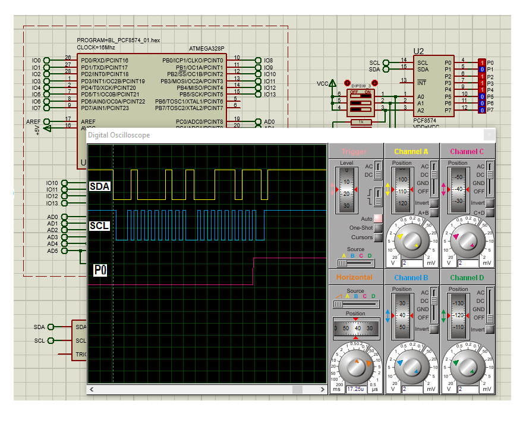Click the SCL waveform label
The height and width of the screenshot is (432, 523).
click(99, 226)
